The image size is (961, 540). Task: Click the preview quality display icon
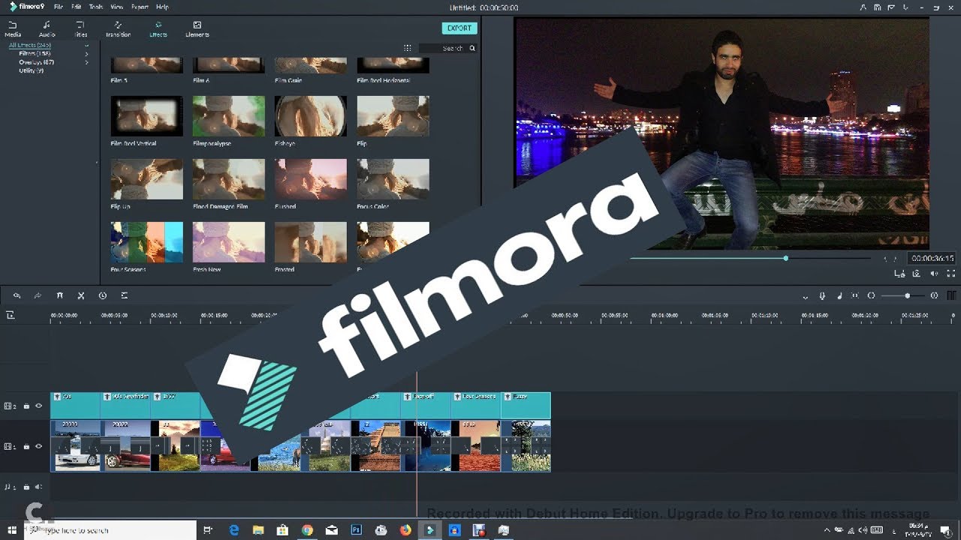[x=899, y=274]
